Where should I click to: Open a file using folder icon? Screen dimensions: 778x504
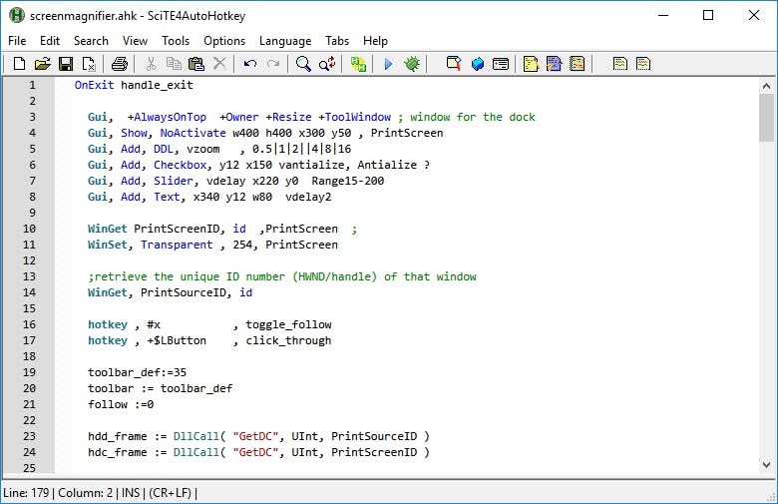point(43,64)
